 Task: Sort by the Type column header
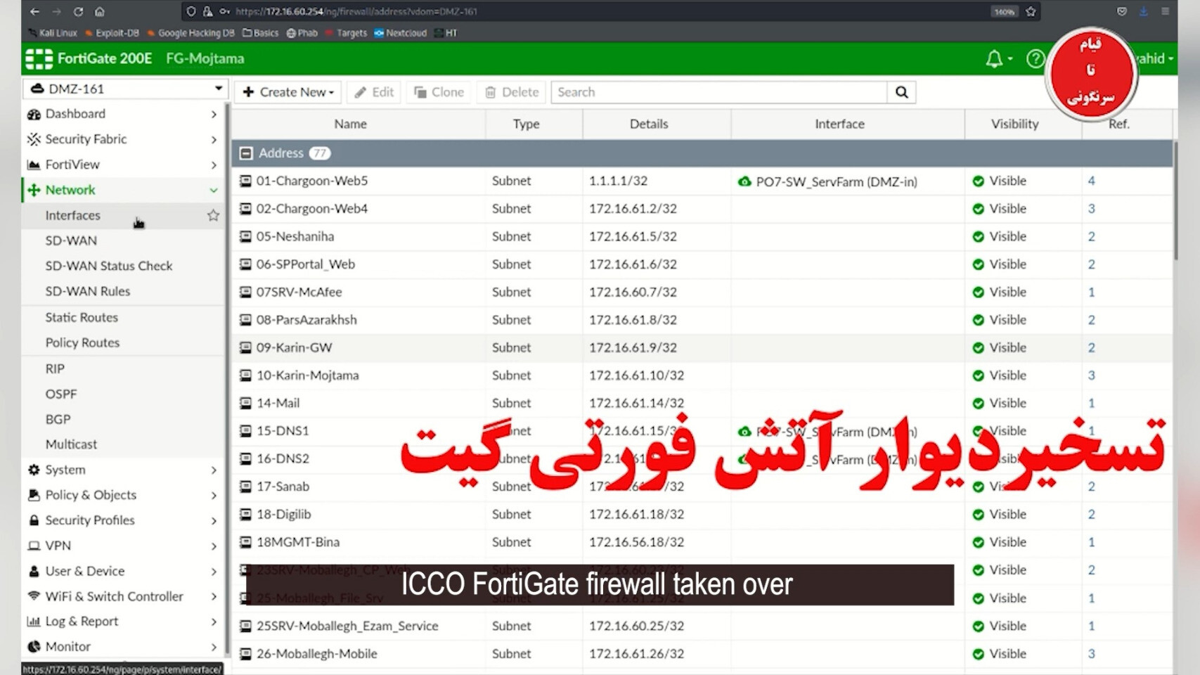[526, 124]
